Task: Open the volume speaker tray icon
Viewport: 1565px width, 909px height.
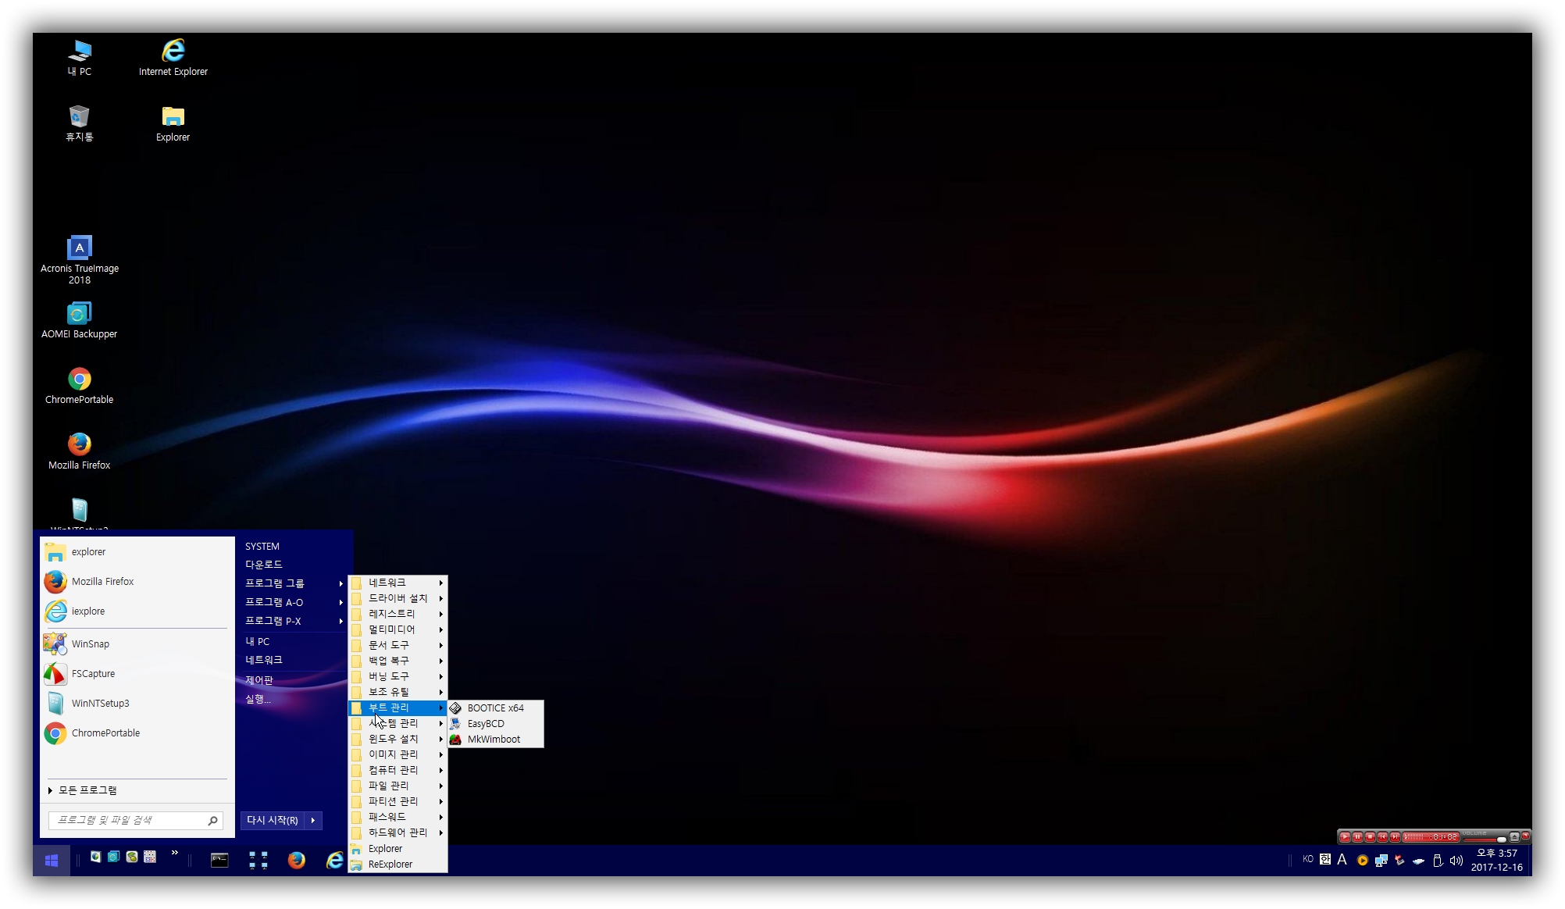Action: [x=1456, y=861]
